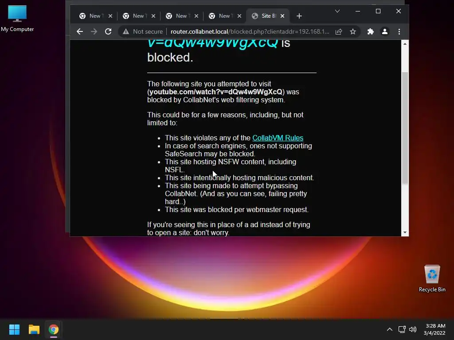Screen dimensions: 454x340
Task: Bookmark this page with the star
Action: 352,31
